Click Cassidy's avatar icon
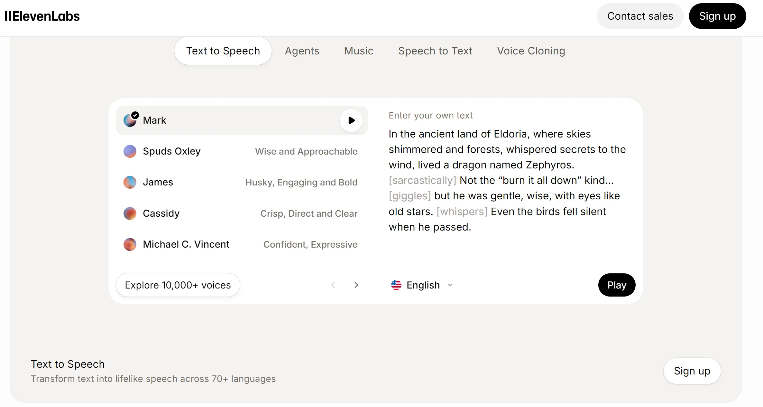The height and width of the screenshot is (407, 763). 130,213
